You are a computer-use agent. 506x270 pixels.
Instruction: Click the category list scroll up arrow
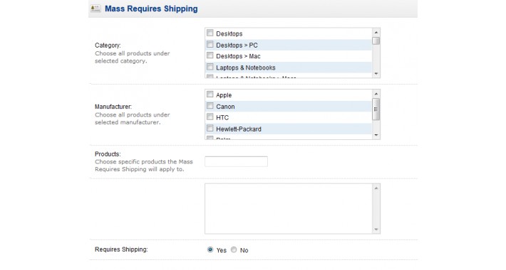pyautogui.click(x=376, y=32)
